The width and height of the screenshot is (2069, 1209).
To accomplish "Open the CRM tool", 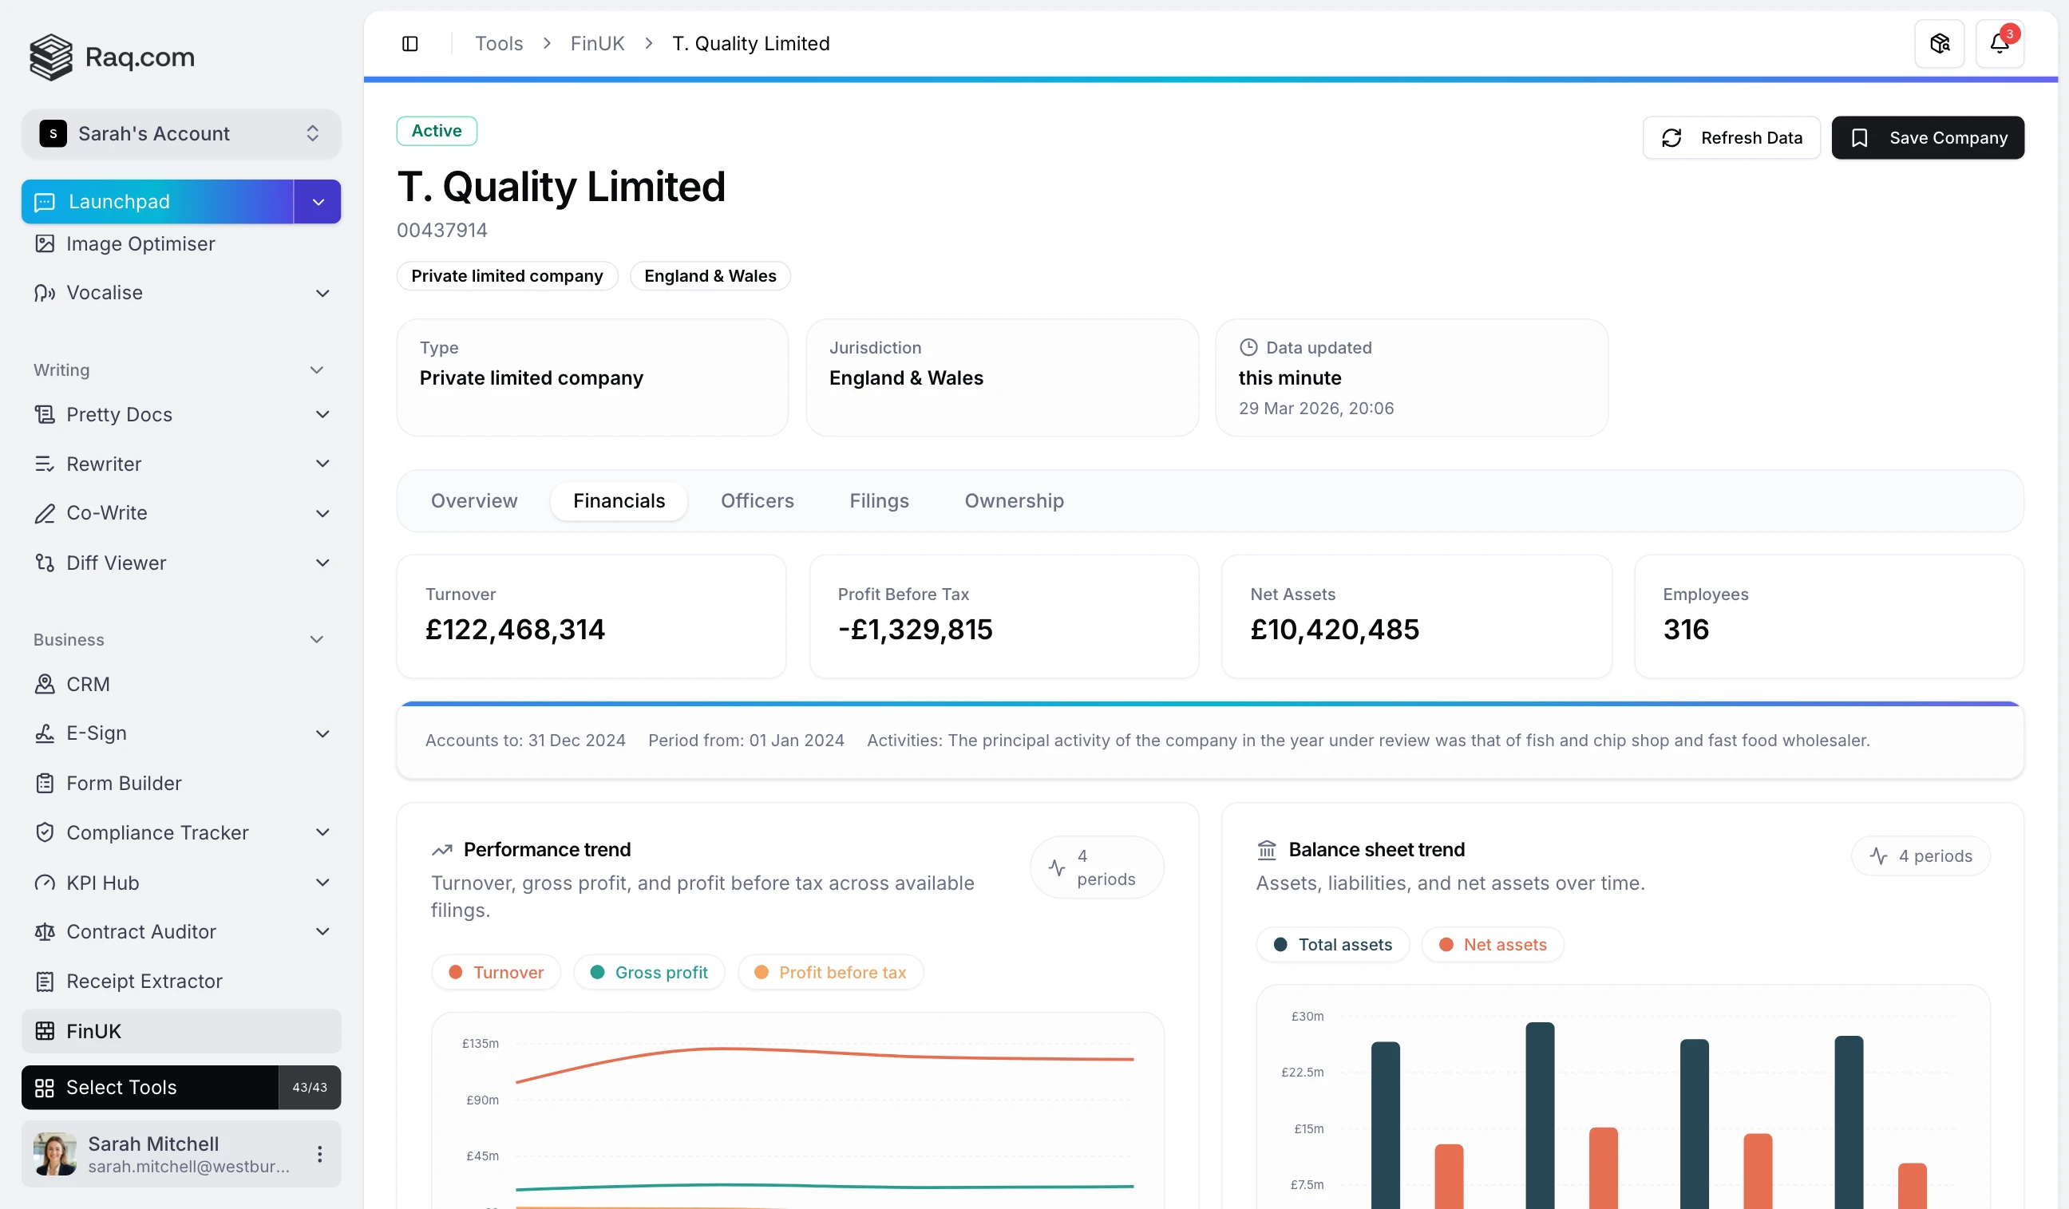I will 88,684.
